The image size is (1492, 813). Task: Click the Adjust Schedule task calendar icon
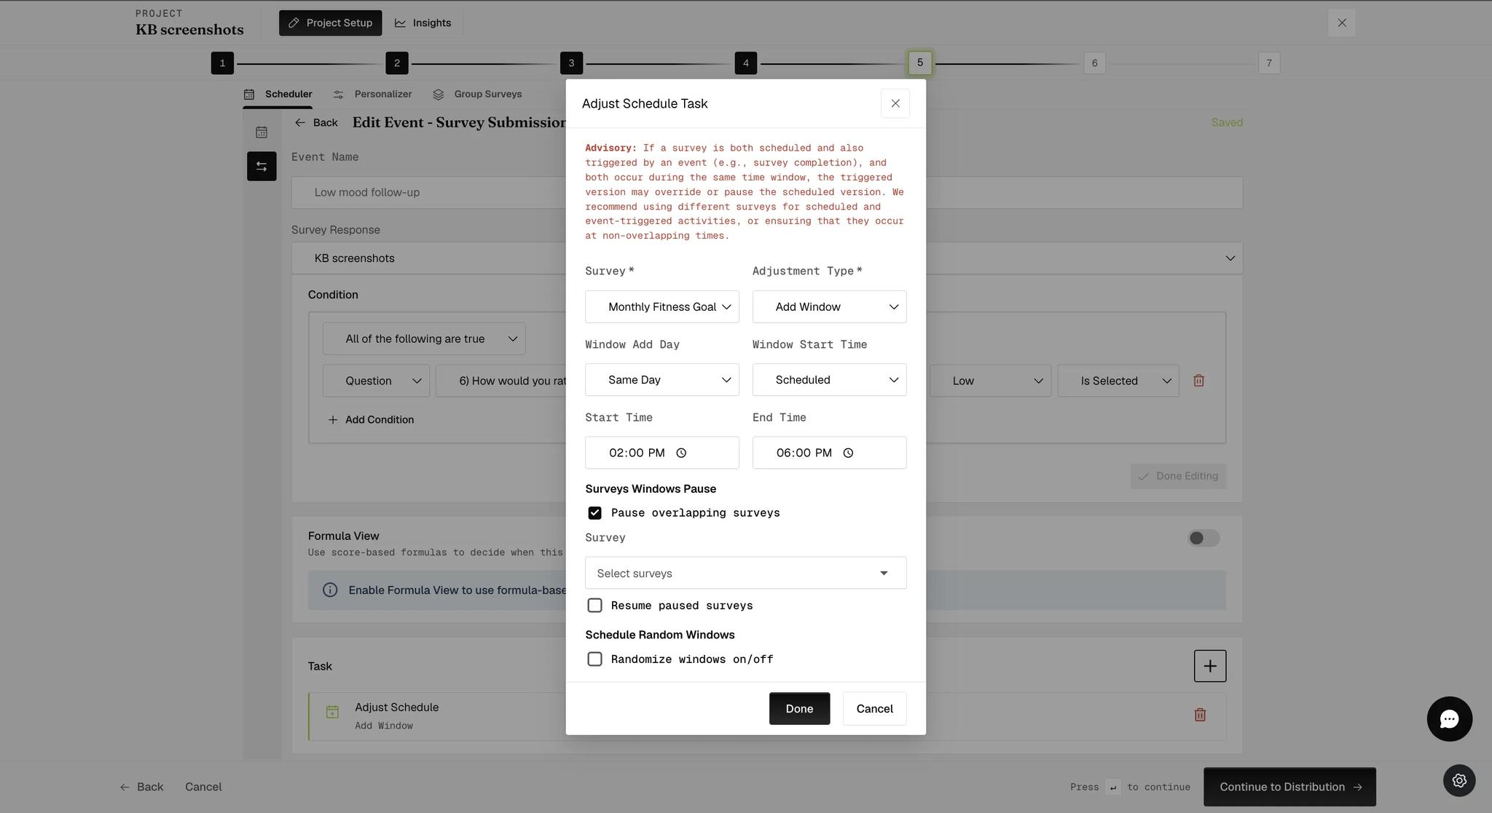point(332,713)
